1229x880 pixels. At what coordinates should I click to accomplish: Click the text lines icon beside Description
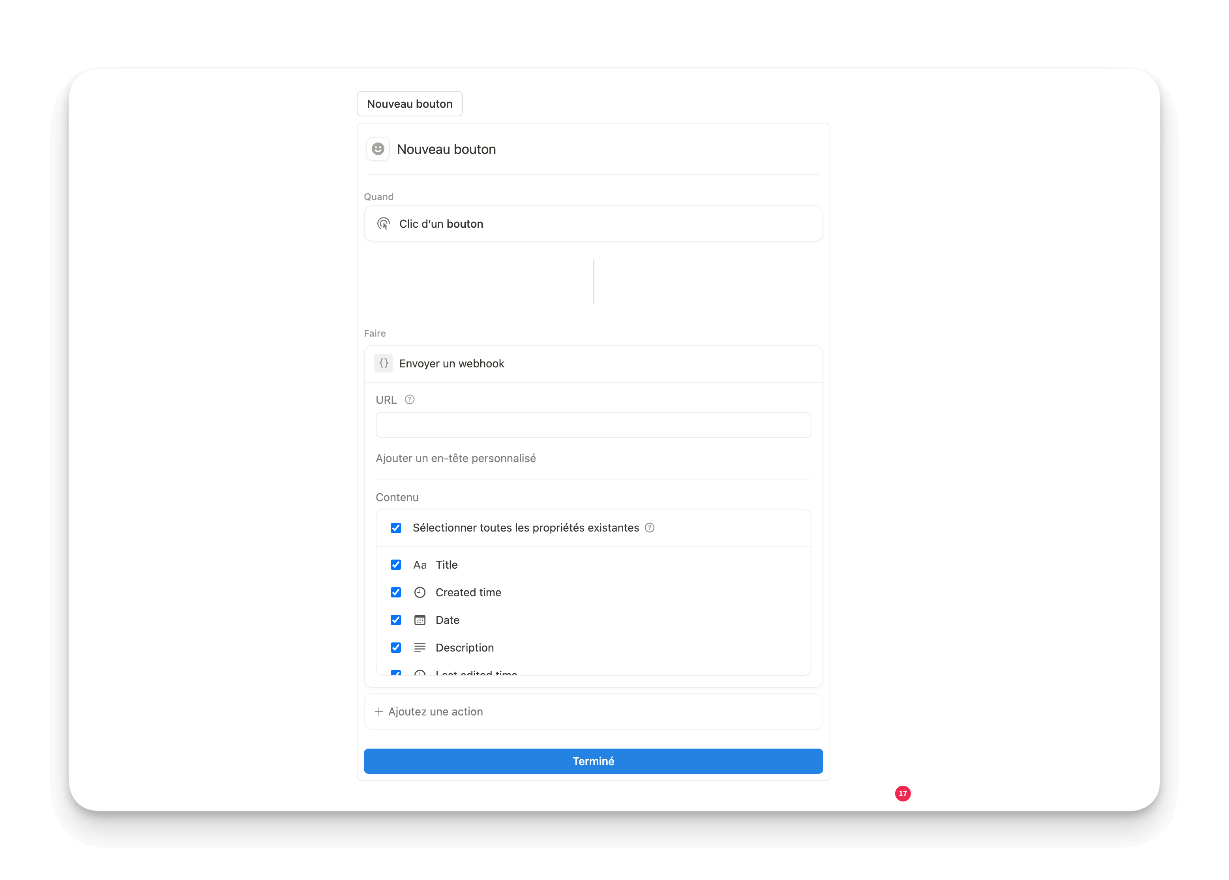tap(420, 648)
